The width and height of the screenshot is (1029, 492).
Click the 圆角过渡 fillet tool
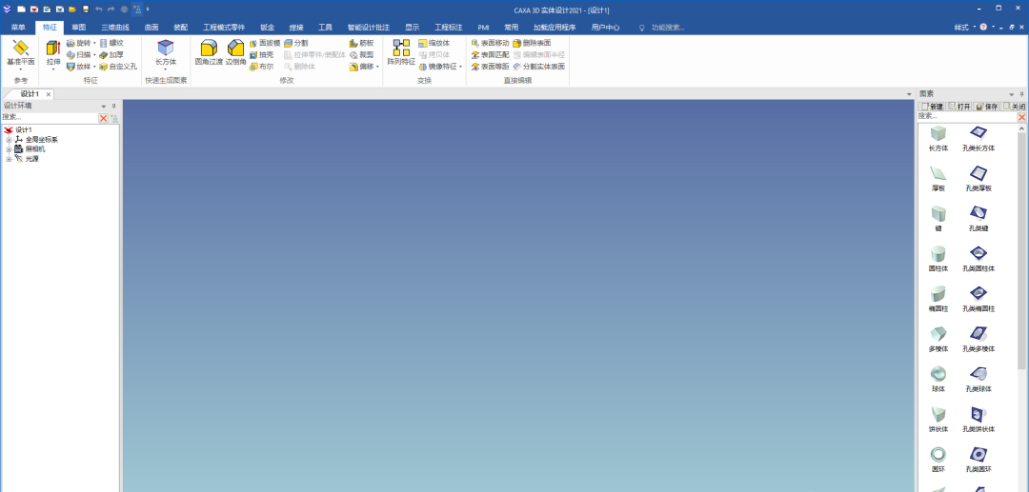click(x=208, y=51)
